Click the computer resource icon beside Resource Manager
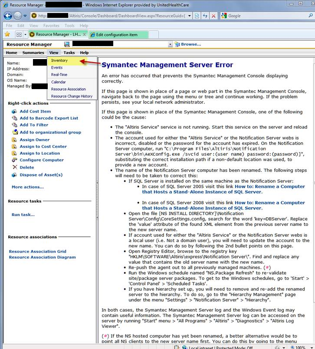Screen dimensions: 315x349 [x=67, y=44]
